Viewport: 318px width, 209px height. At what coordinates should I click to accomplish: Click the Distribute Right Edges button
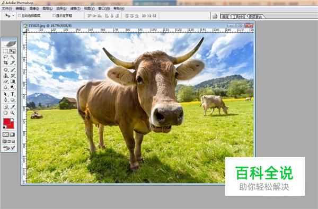point(155,15)
